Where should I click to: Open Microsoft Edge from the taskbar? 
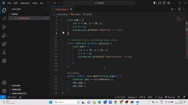click(x=100, y=102)
